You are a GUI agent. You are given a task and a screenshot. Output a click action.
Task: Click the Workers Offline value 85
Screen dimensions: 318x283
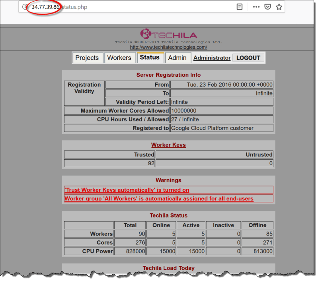[269, 234]
